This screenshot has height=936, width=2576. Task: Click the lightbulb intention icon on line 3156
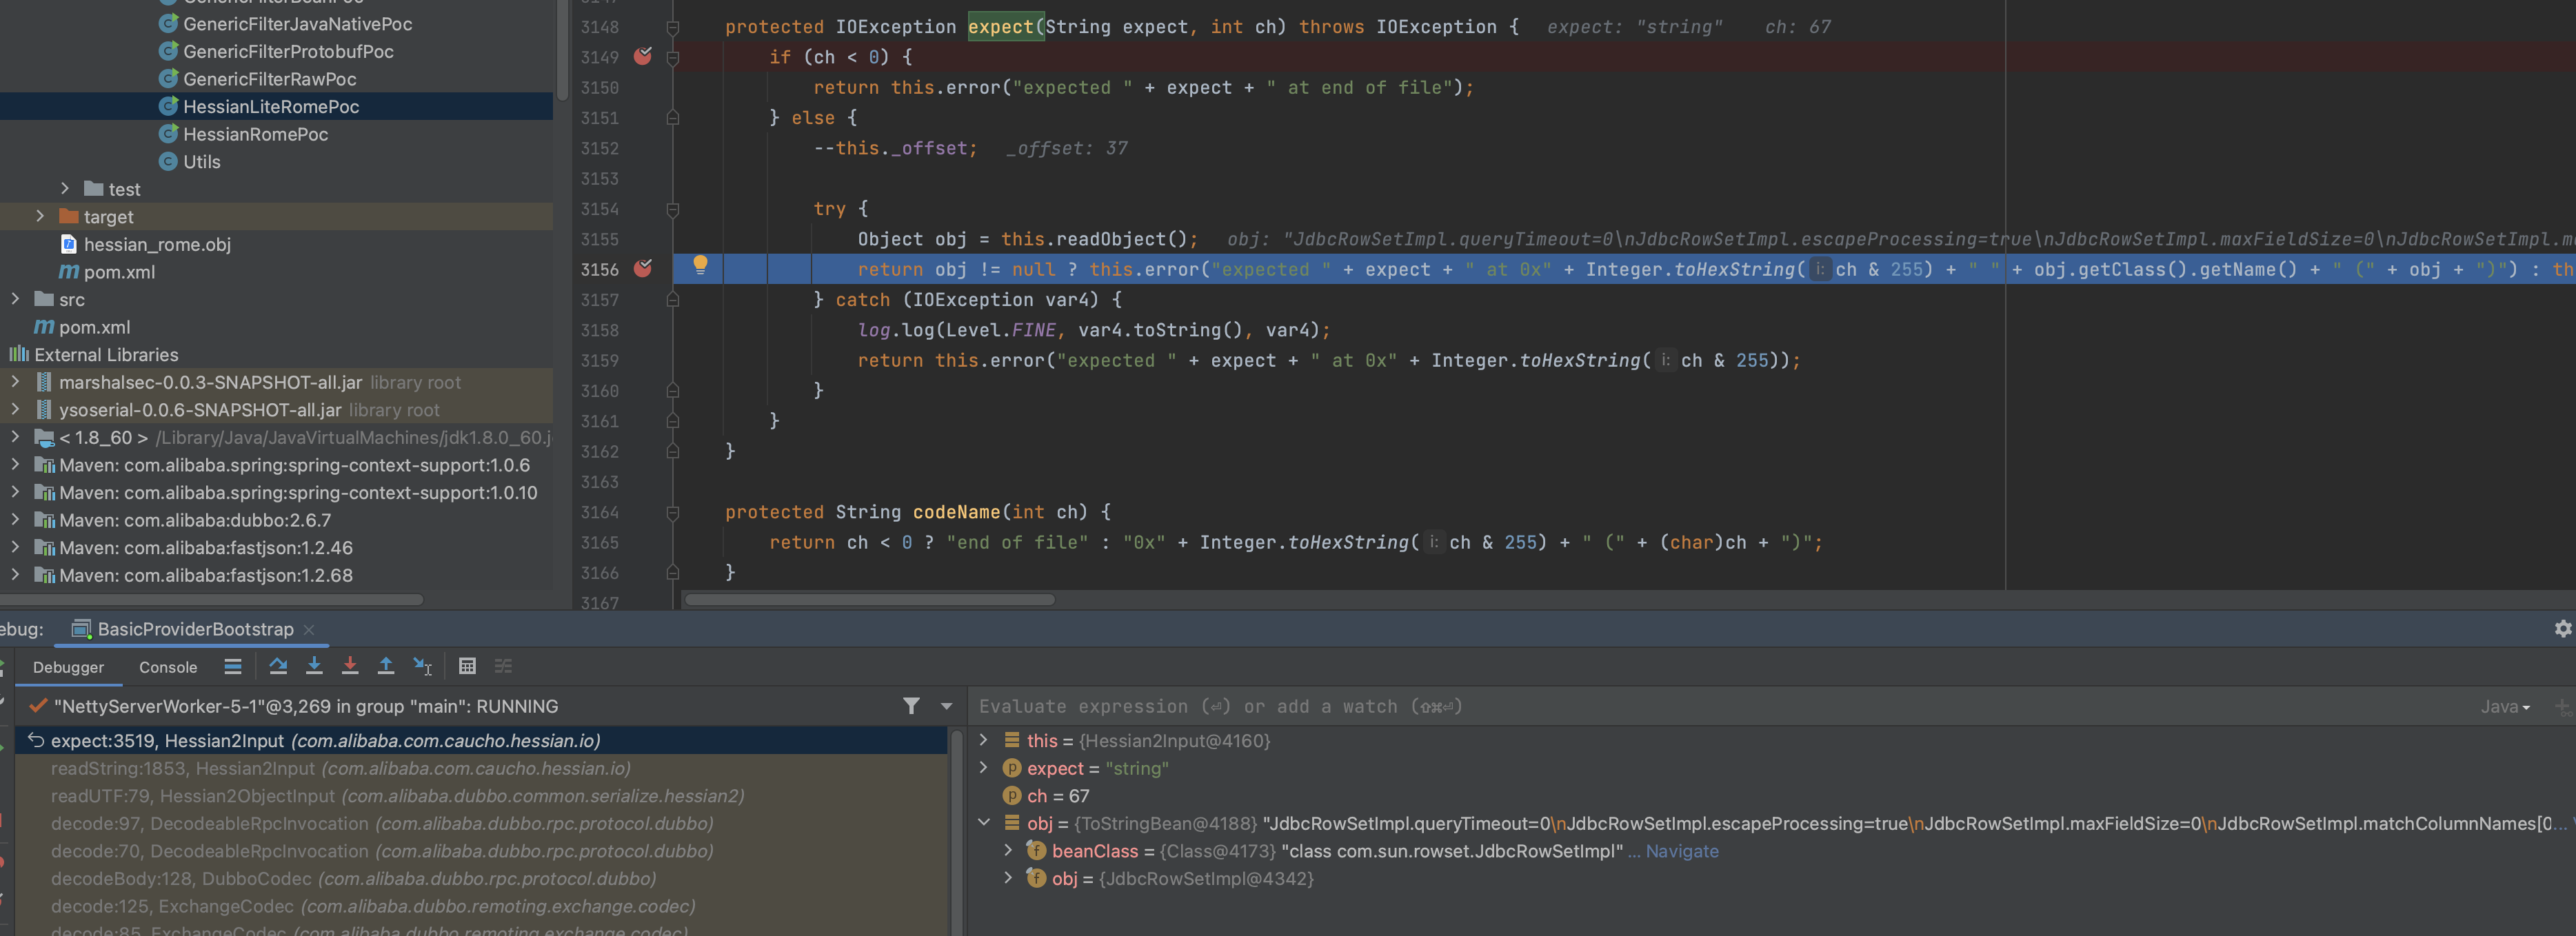700,265
